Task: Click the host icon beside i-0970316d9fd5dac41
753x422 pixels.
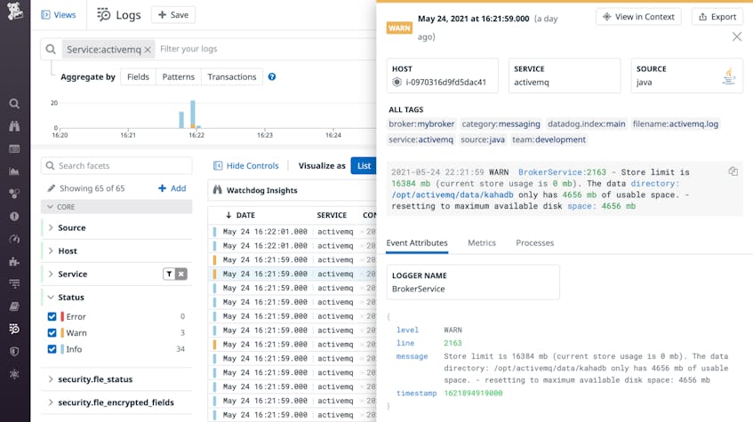Action: tap(397, 82)
